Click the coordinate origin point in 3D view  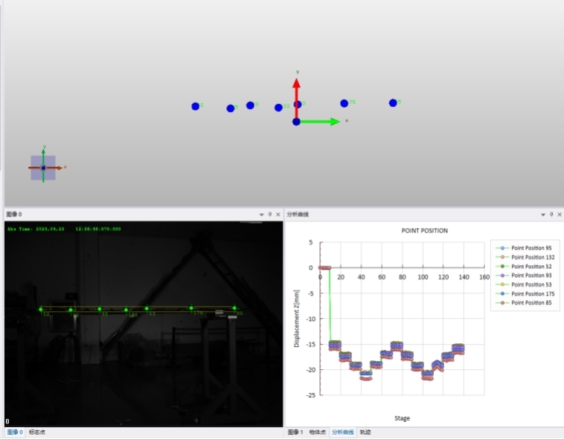pos(296,122)
